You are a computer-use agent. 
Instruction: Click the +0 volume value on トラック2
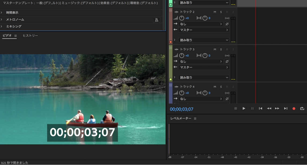point(187,18)
